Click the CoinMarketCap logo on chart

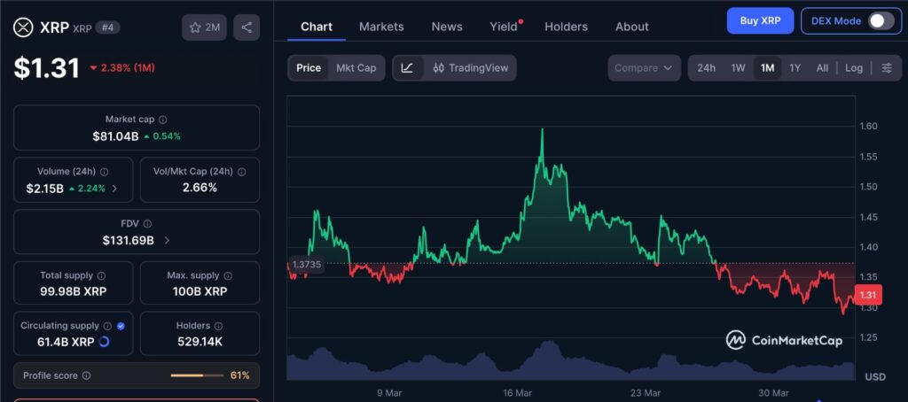tap(784, 340)
